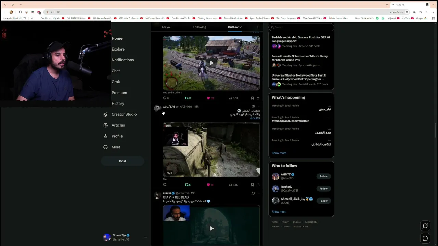The image size is (438, 246).
Task: Open view analytics showing 3.7K views
Action: coord(233,185)
